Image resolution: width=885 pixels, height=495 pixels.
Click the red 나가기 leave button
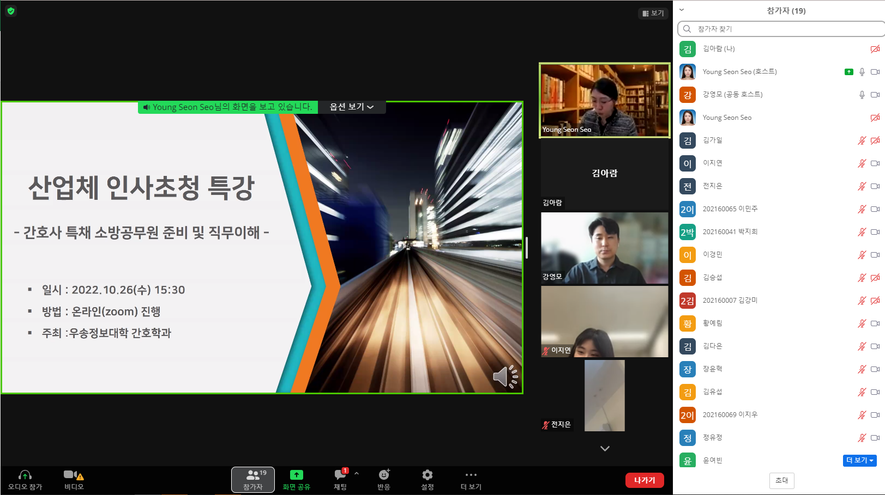(x=645, y=480)
